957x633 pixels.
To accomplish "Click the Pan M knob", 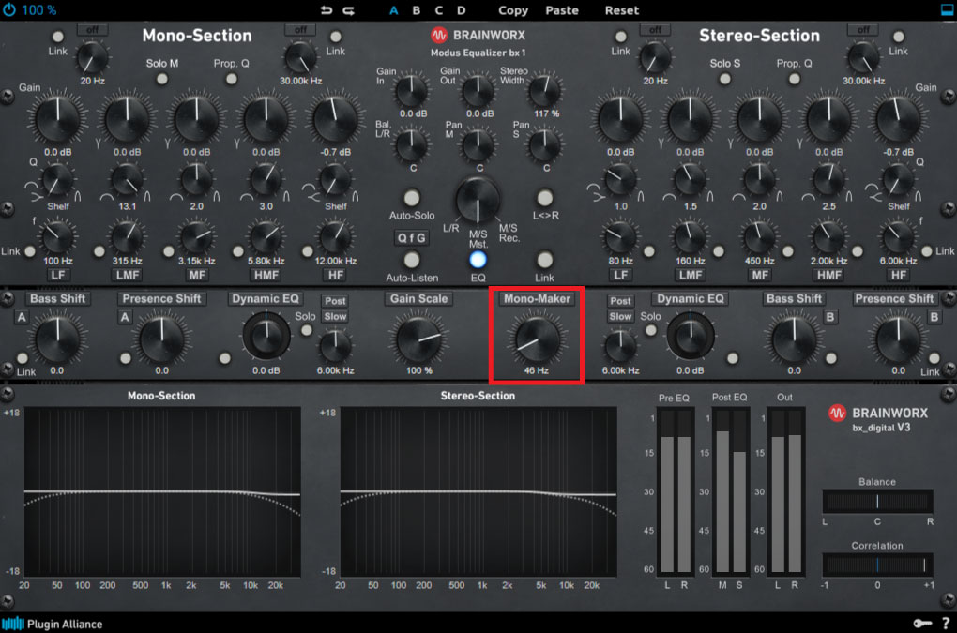I will click(x=478, y=143).
